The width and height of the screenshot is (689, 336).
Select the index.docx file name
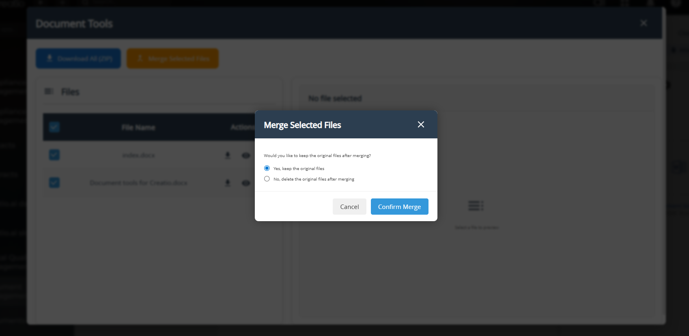(x=138, y=155)
